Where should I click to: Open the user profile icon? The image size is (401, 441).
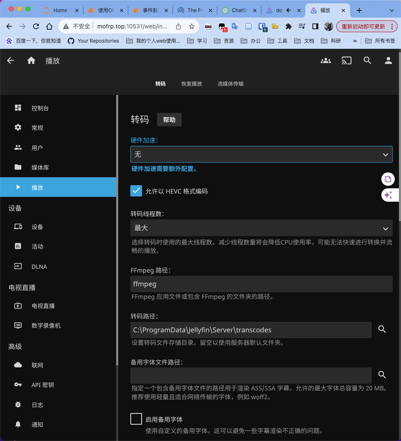pyautogui.click(x=388, y=61)
